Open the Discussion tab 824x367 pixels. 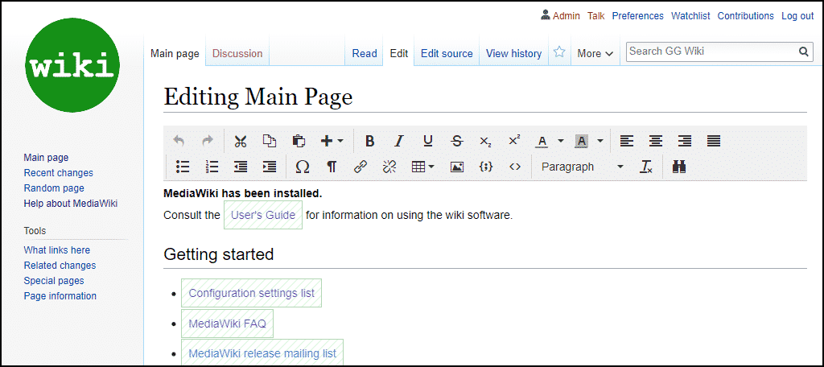tap(237, 53)
